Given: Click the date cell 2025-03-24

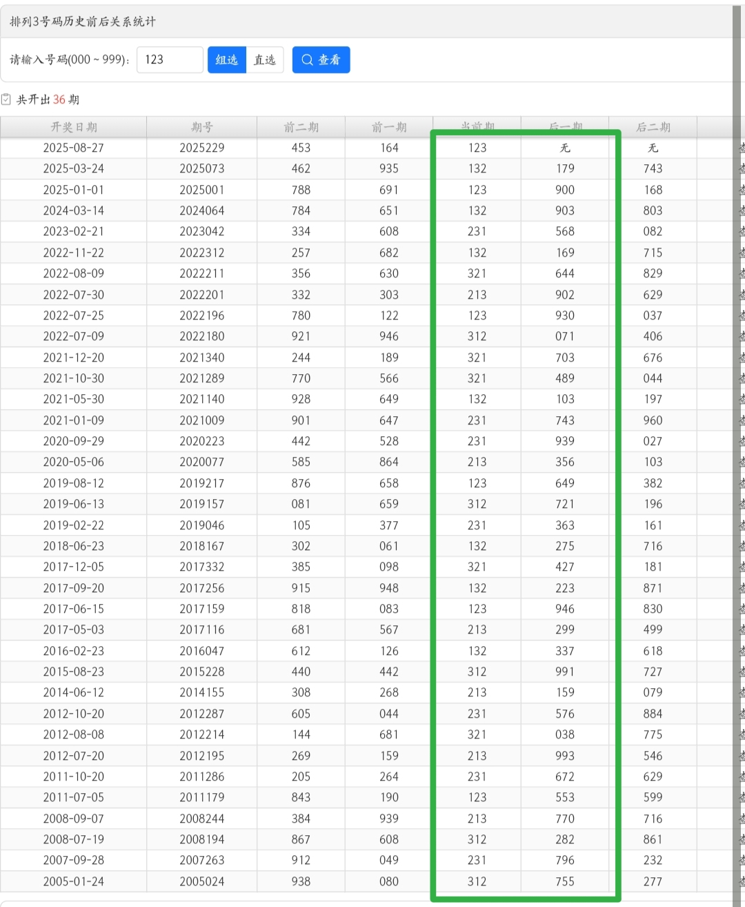Looking at the screenshot, I should click(74, 168).
